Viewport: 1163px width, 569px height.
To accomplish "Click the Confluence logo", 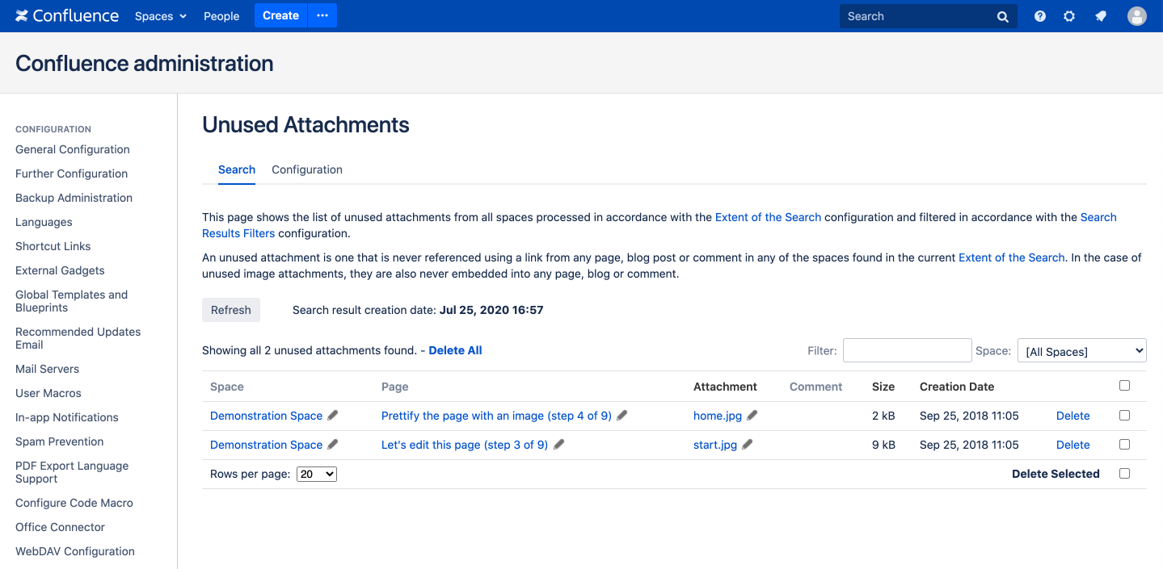I will pyautogui.click(x=67, y=16).
